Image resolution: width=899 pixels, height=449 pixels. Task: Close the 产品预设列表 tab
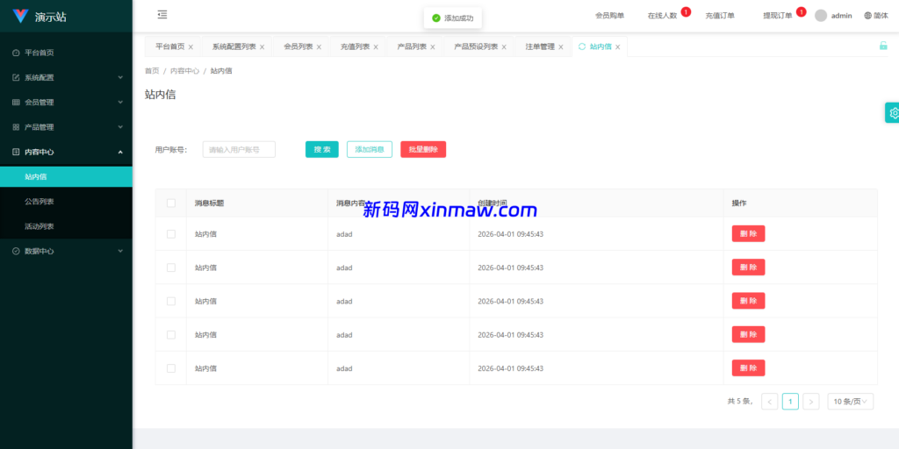(504, 47)
